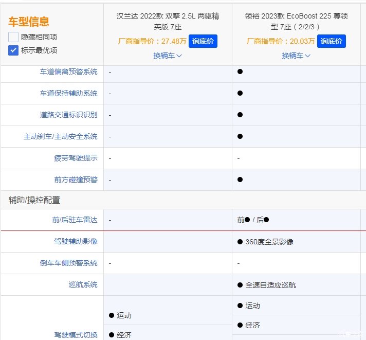Click 前/后驻车雷达 row label

pos(75,220)
